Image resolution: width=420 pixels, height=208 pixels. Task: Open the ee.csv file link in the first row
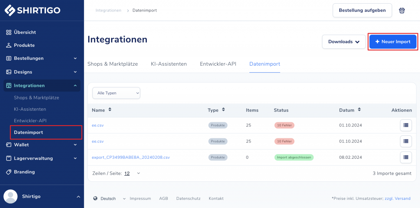pos(98,125)
